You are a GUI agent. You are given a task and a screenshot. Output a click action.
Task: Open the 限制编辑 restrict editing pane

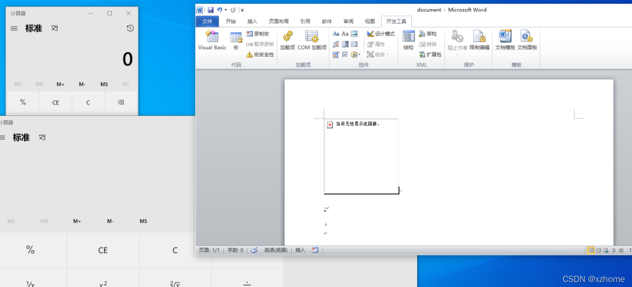[x=480, y=40]
